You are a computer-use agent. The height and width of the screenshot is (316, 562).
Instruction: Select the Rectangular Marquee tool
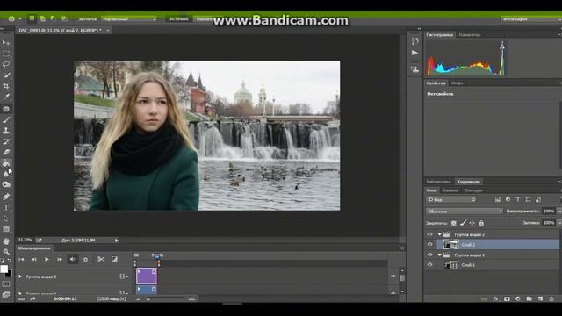6,54
